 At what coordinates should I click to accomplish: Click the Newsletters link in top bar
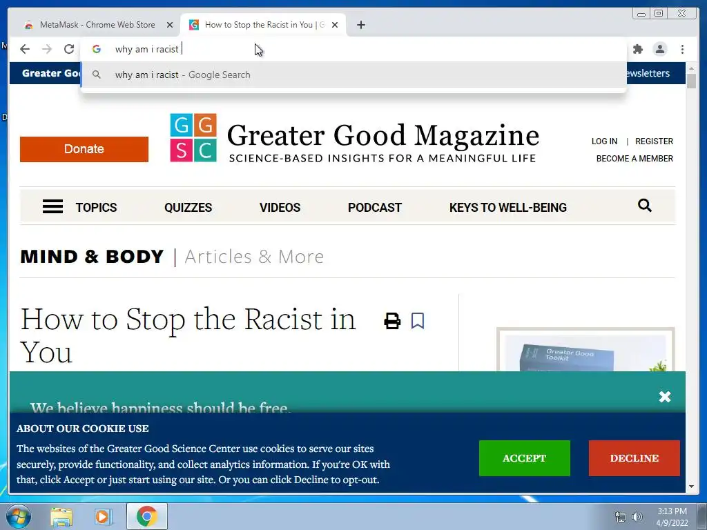tap(648, 73)
